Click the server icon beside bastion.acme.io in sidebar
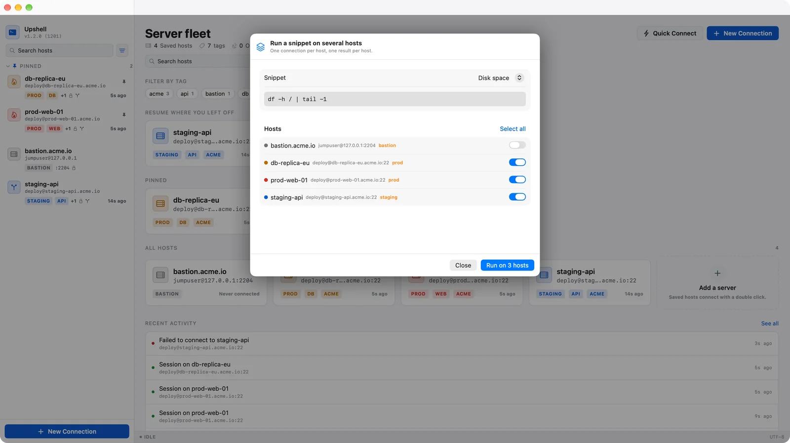 [14, 154]
